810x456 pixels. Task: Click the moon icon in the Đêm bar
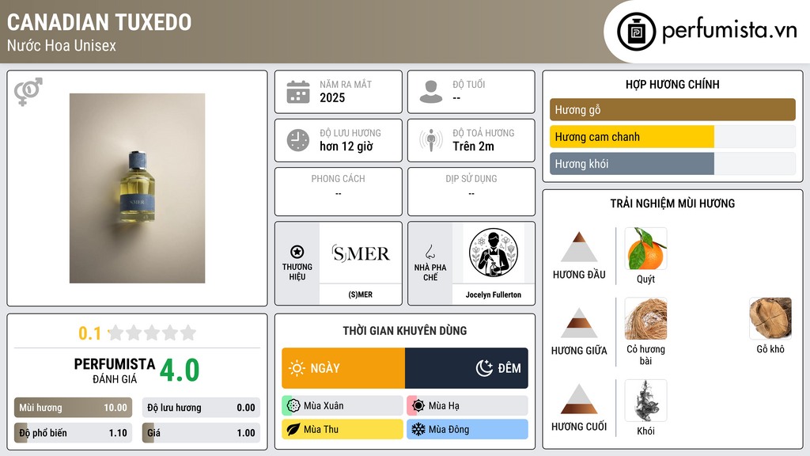pos(484,368)
